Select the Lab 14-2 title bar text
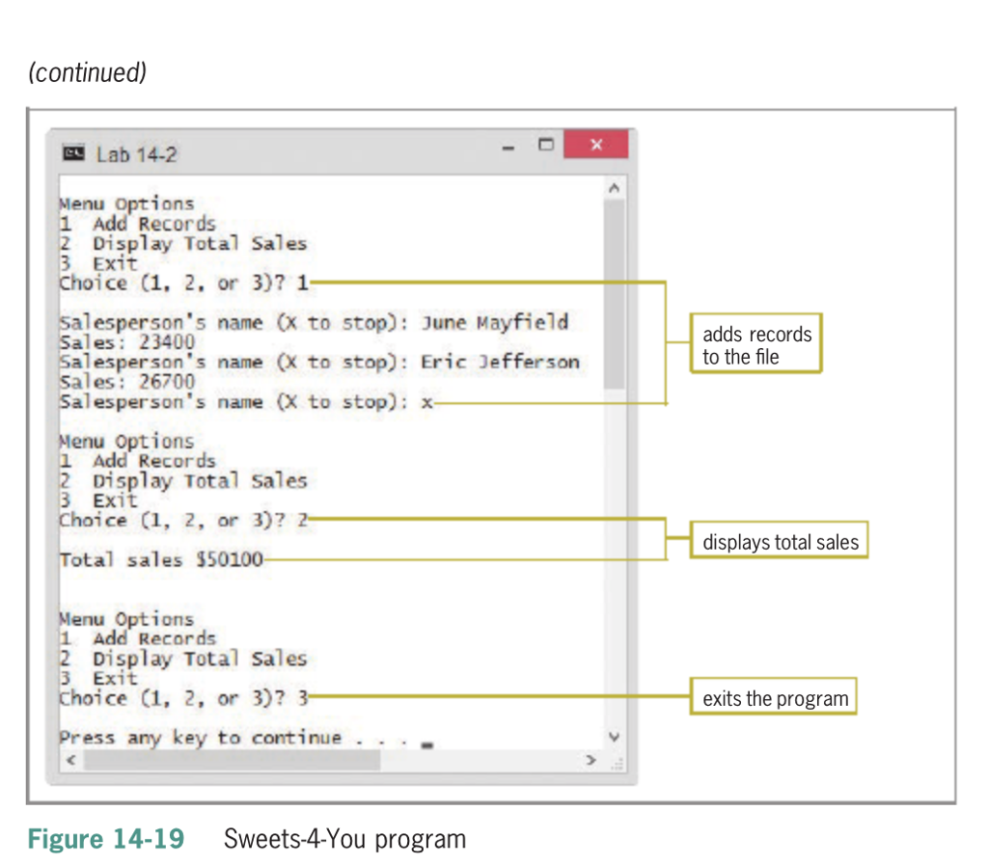988x864 pixels. point(135,152)
